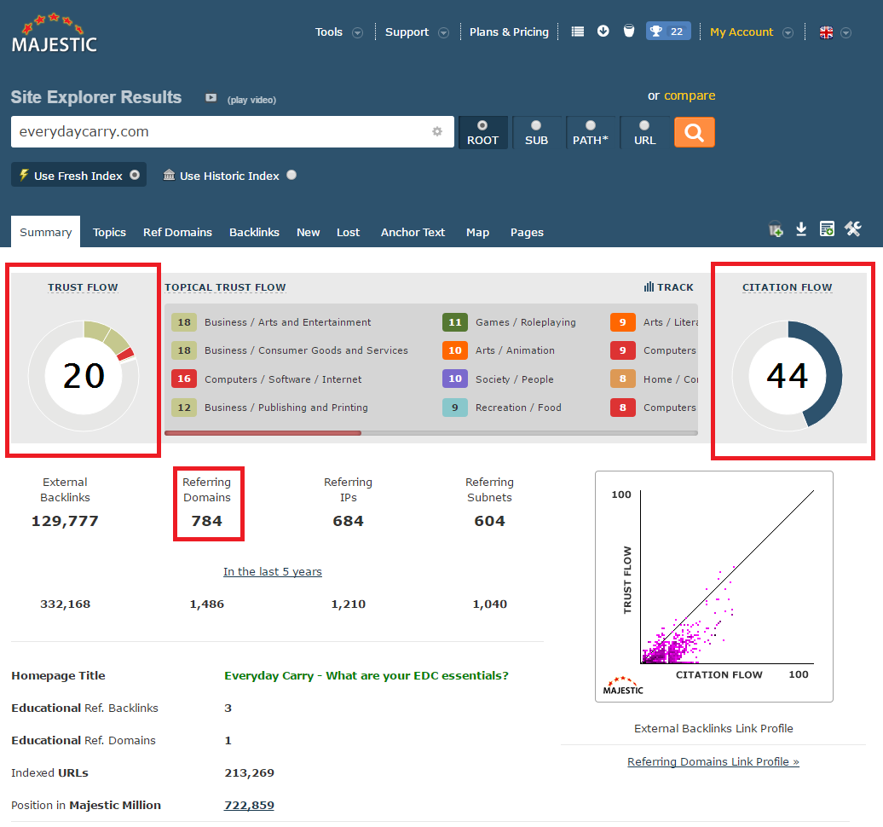Open the compare link
The height and width of the screenshot is (827, 883).
pyautogui.click(x=690, y=95)
